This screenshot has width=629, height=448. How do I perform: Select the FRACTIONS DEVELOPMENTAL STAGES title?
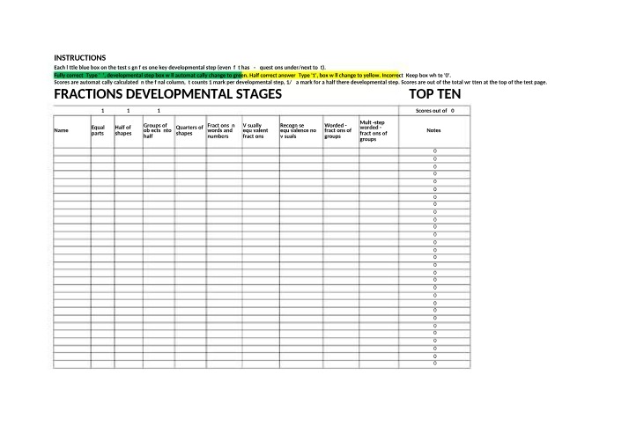pyautogui.click(x=167, y=94)
